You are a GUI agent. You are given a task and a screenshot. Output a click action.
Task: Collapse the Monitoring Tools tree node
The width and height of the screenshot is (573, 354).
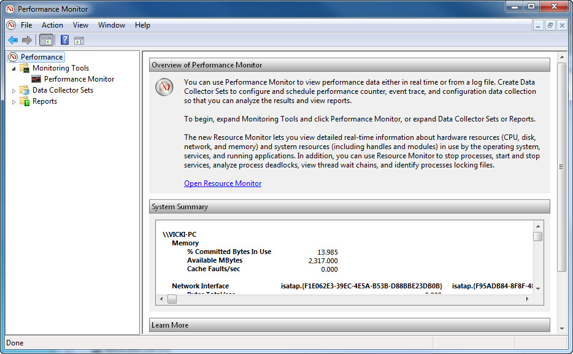click(14, 68)
